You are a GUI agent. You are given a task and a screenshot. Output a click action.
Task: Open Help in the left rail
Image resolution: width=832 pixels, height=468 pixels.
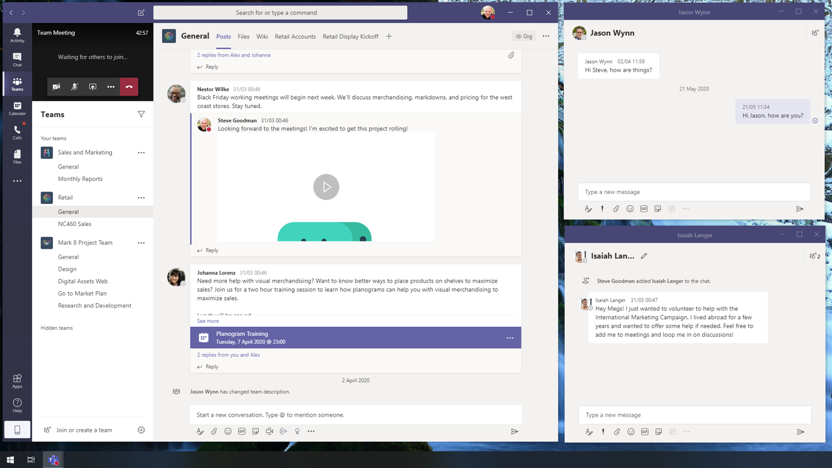(x=17, y=405)
